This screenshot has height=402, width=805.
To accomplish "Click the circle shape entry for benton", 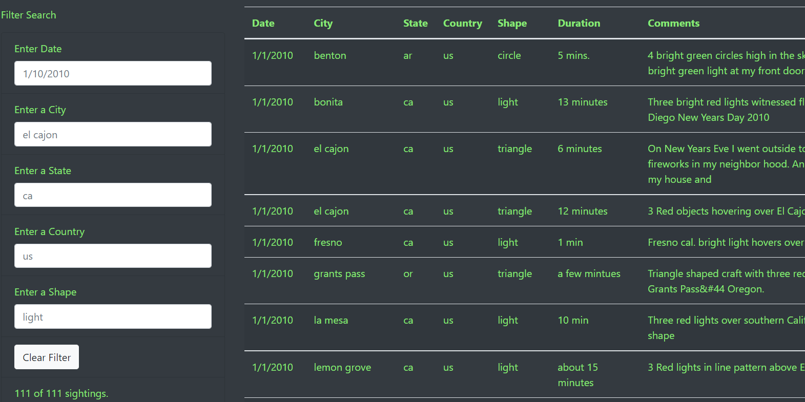I will coord(509,55).
